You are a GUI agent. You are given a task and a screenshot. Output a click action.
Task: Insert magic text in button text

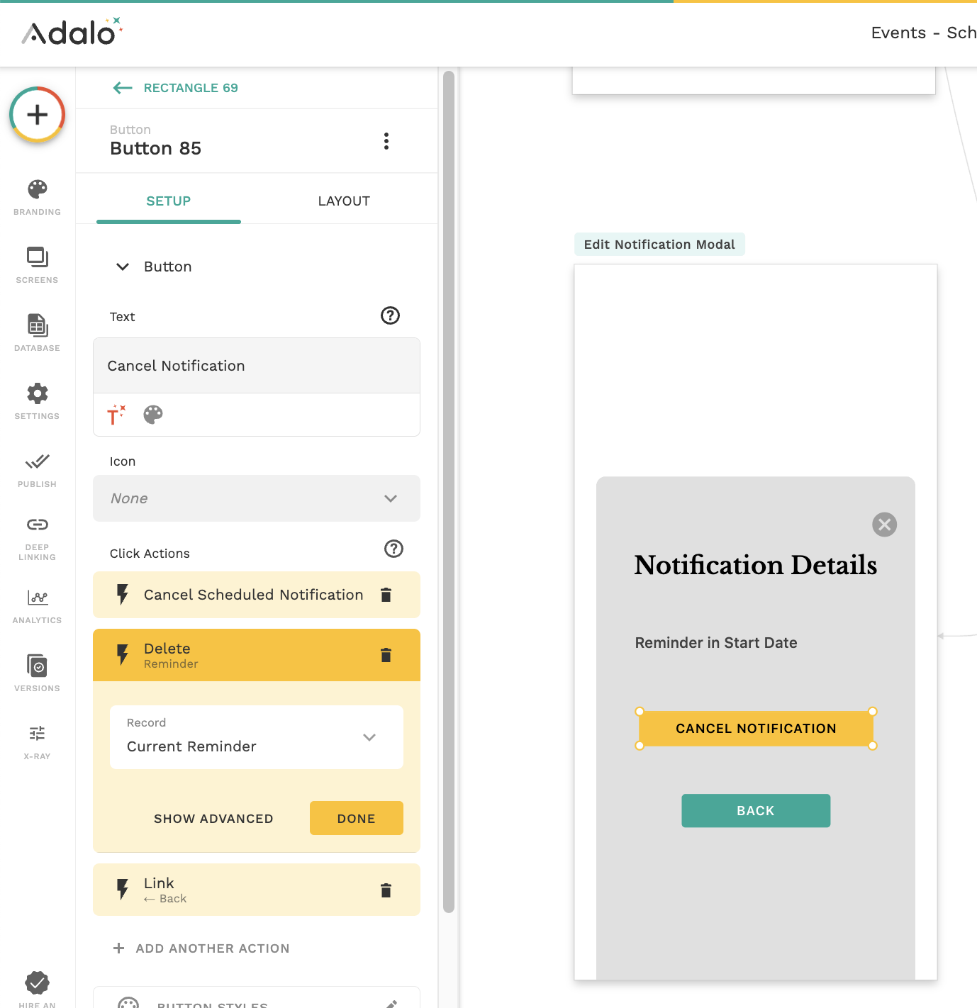point(116,415)
